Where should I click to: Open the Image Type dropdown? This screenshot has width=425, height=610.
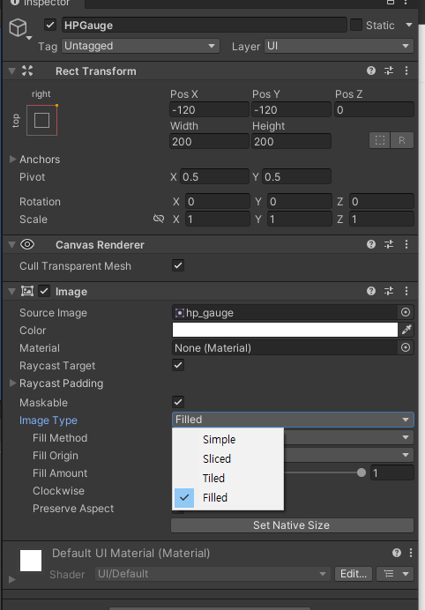click(293, 420)
